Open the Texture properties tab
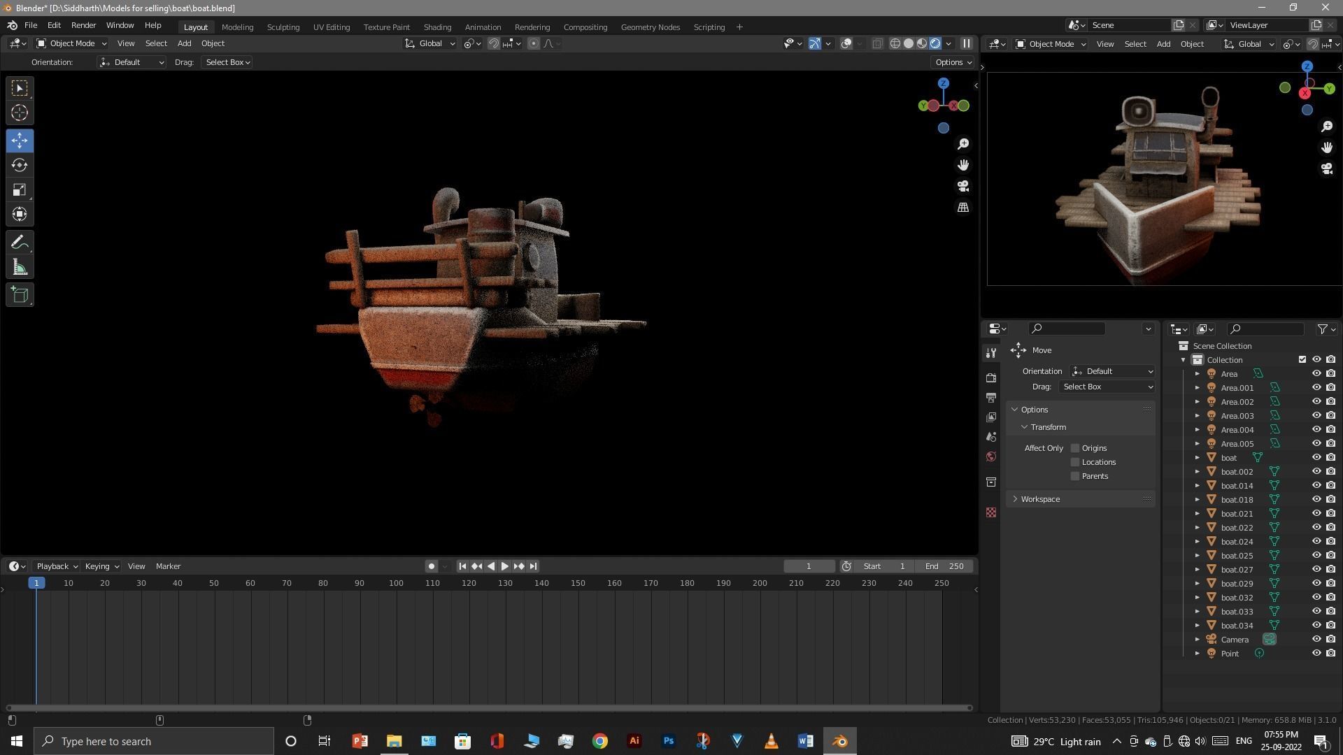 [x=991, y=512]
